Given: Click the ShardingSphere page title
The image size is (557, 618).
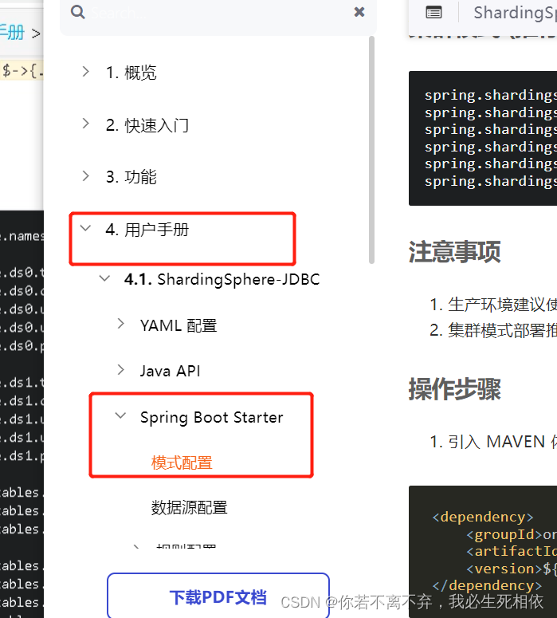Looking at the screenshot, I should pos(516,13).
